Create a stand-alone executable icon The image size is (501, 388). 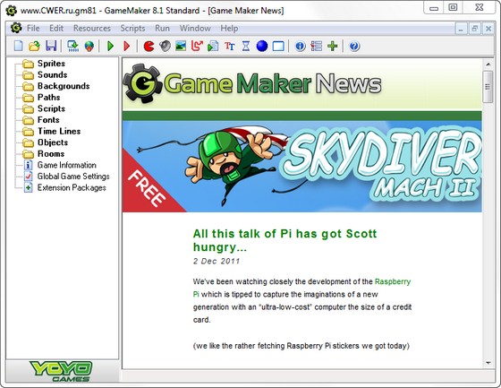coord(73,46)
